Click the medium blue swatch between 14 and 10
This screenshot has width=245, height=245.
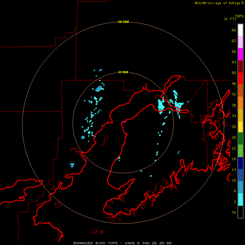[x=240, y=175]
